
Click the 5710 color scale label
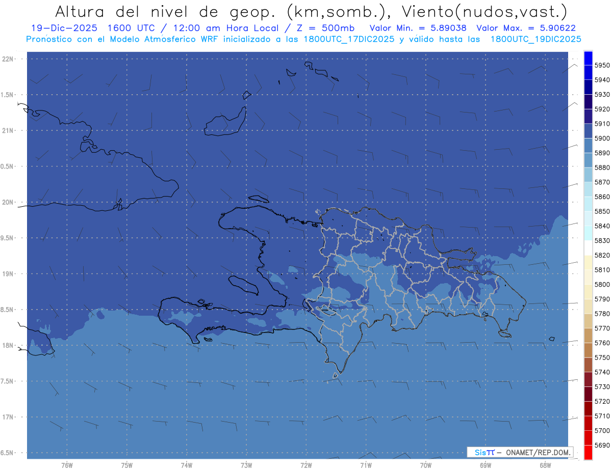point(602,416)
